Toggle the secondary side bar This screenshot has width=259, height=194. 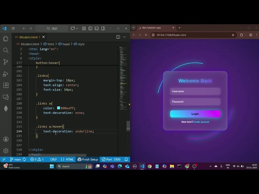(x=103, y=28)
